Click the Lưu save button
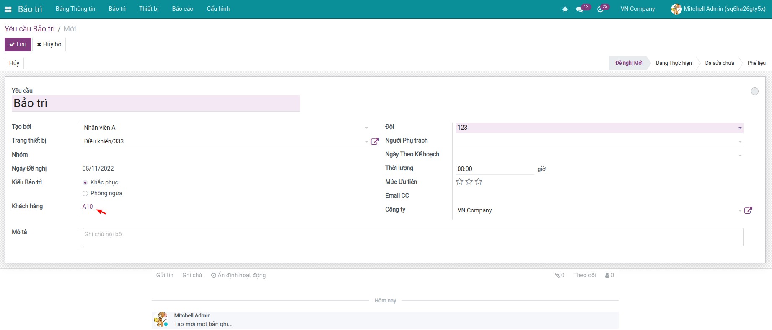This screenshot has width=772, height=330. click(x=18, y=44)
